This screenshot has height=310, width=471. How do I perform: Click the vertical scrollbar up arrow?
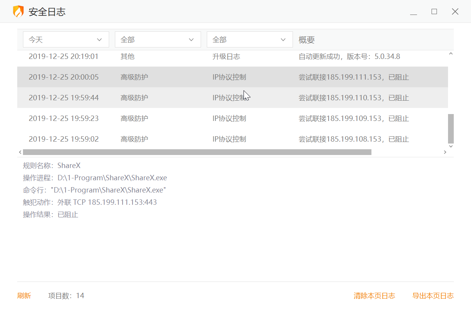tap(451, 54)
